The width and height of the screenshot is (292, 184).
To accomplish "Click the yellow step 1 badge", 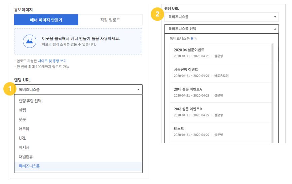I will pos(10,89).
